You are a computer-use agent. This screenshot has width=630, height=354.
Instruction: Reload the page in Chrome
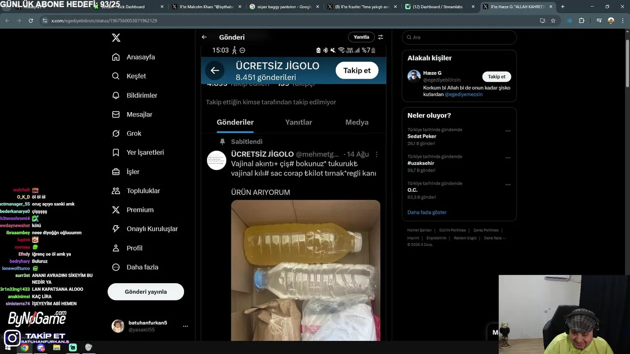tap(31, 21)
